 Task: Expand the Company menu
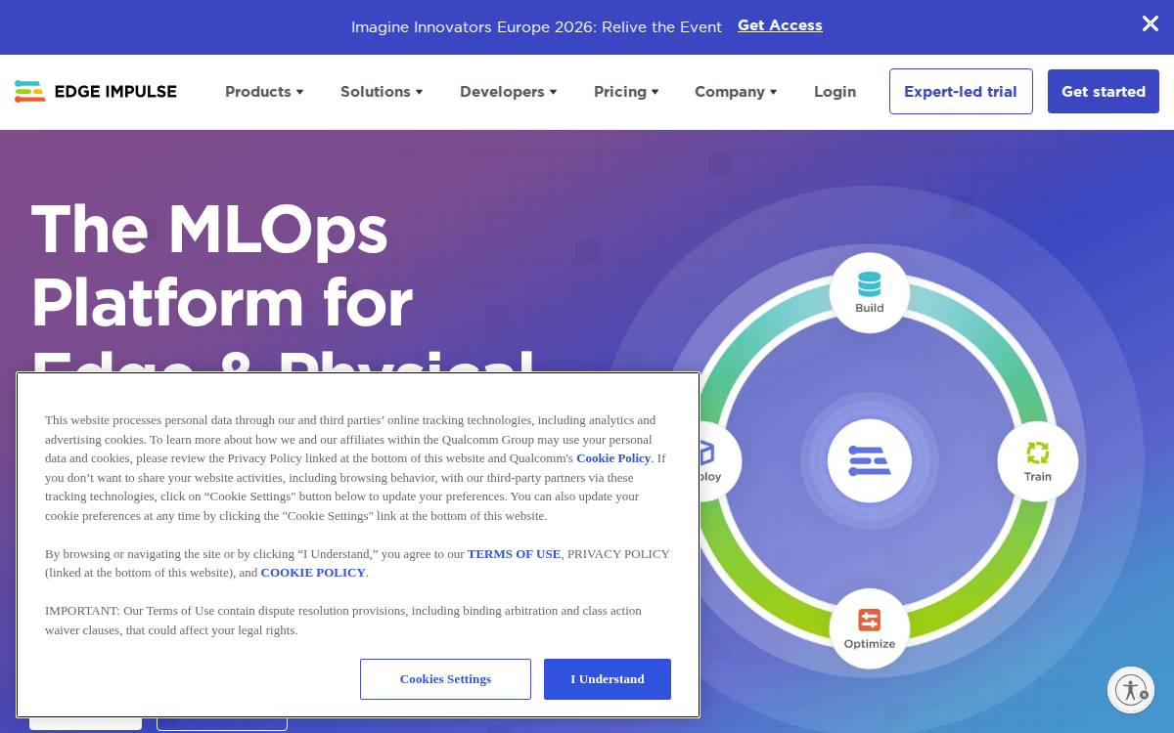(736, 92)
